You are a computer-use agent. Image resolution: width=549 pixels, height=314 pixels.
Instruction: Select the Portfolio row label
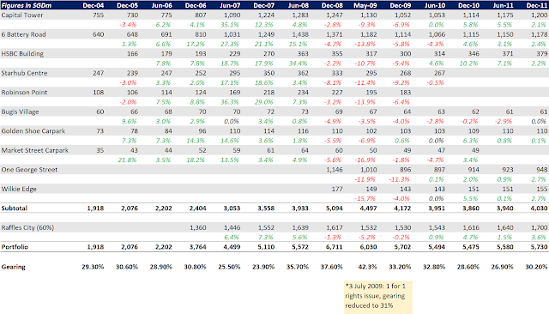click(15, 247)
